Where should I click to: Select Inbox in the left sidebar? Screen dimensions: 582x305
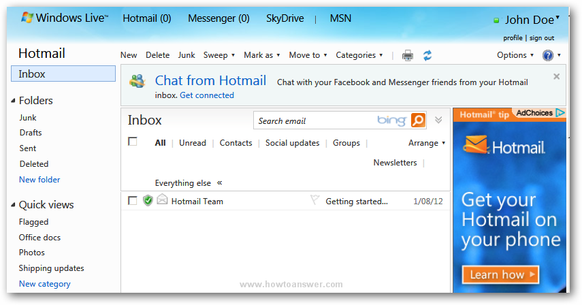tap(63, 74)
